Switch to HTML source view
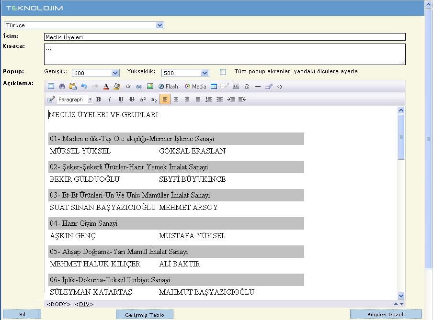The image size is (433, 320). (280, 87)
